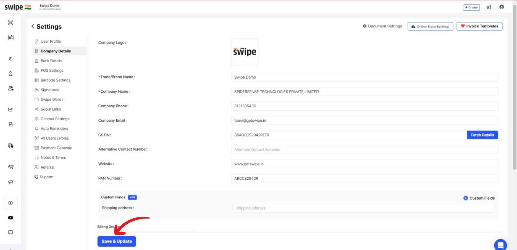Viewport: 517px width, 250px height.
Task: Open Online Store Settings
Action: coord(430,26)
